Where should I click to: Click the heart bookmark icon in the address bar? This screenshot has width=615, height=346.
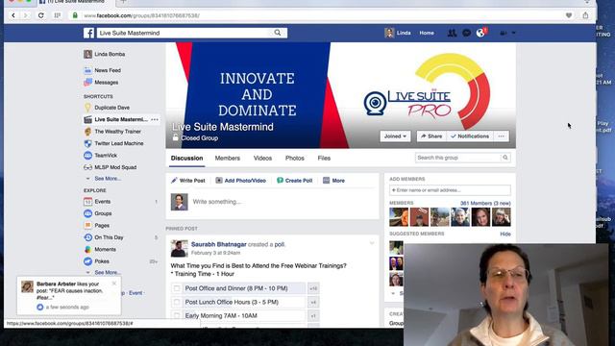click(569, 15)
